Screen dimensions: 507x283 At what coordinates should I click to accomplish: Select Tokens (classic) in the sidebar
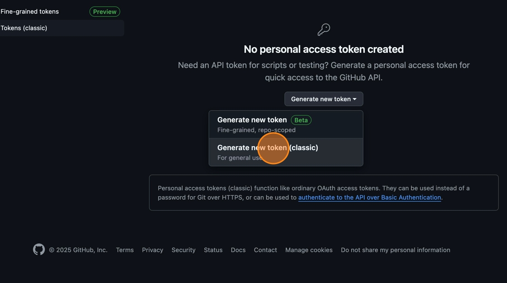click(x=24, y=28)
